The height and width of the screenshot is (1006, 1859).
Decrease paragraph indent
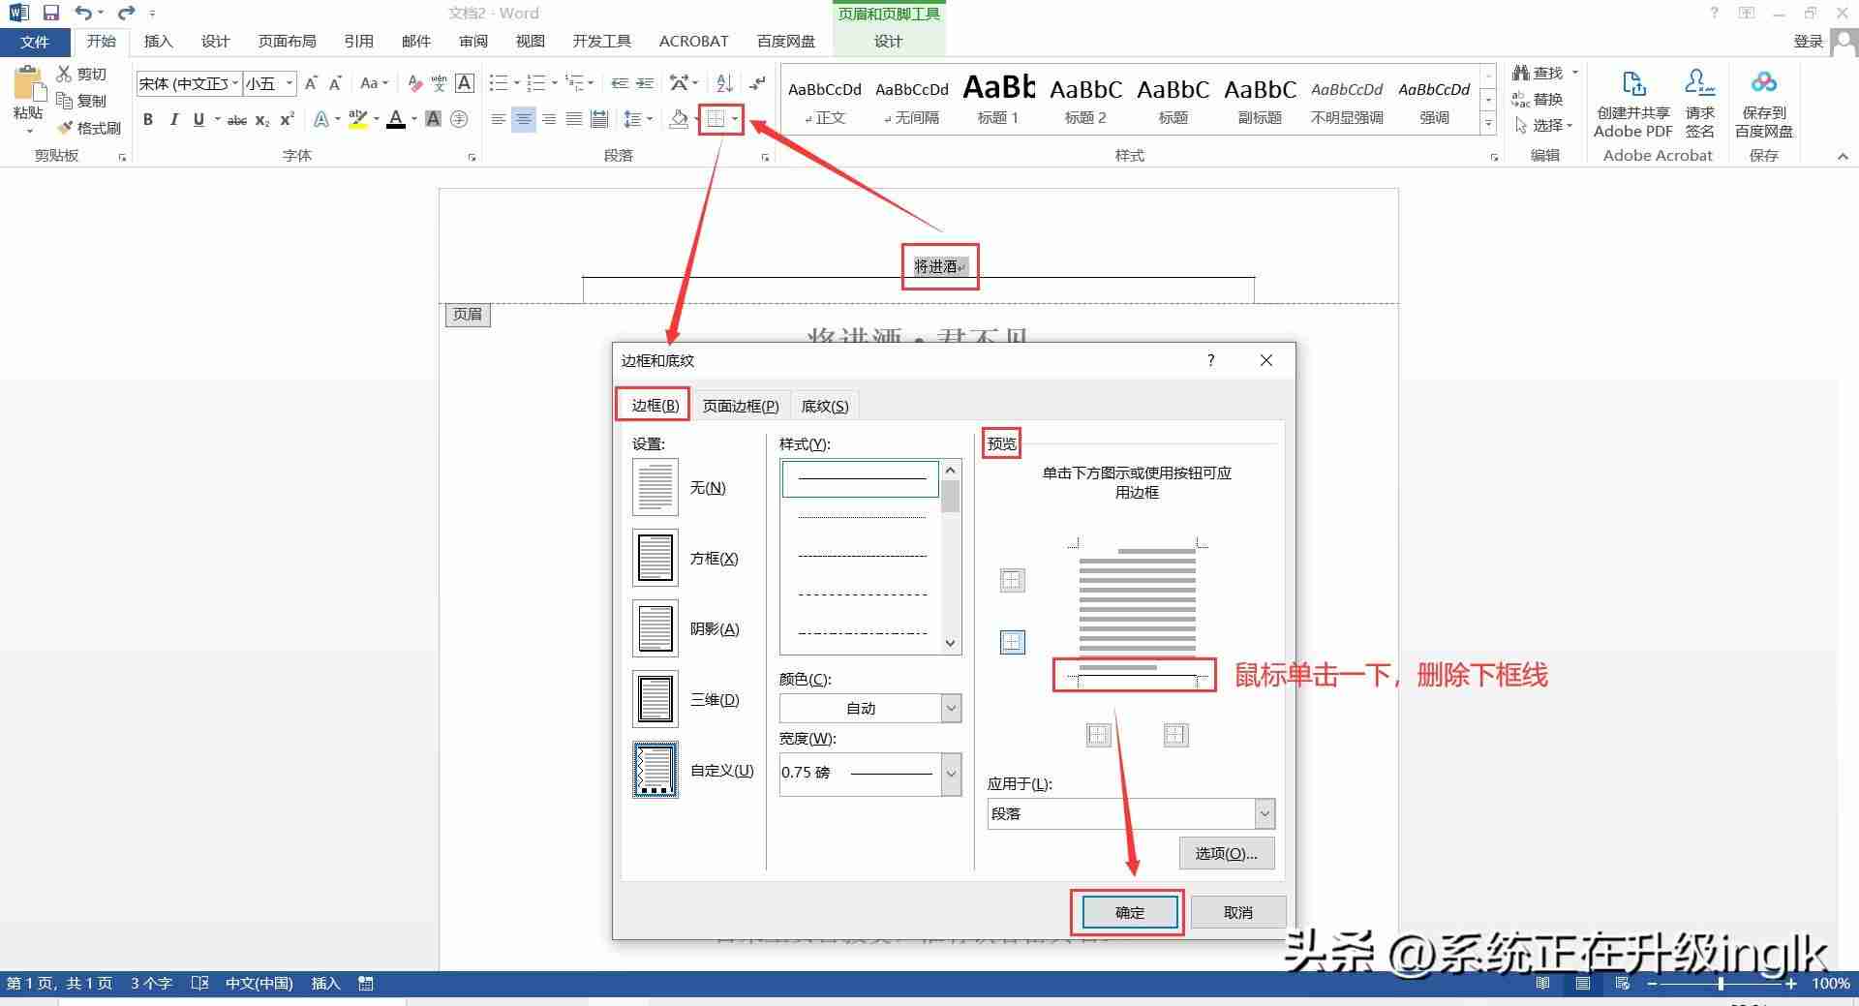[x=620, y=83]
